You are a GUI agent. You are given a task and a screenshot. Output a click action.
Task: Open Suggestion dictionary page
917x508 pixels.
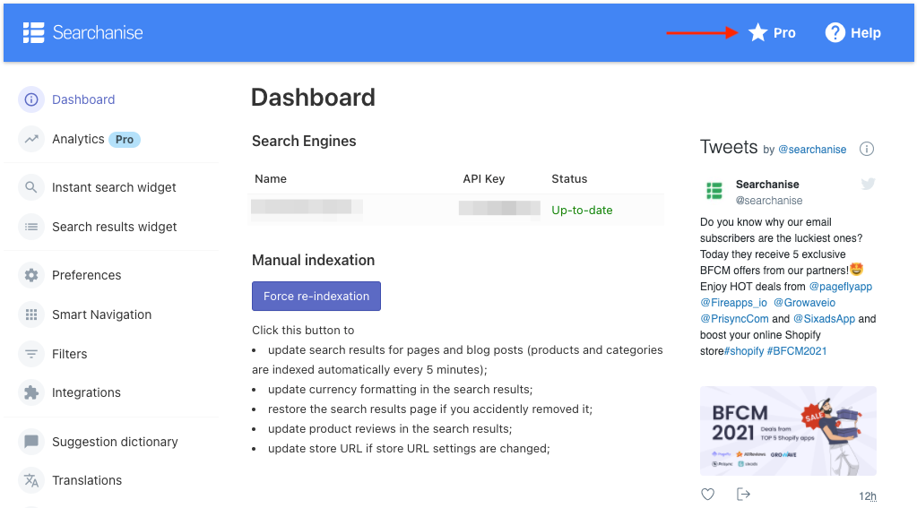[x=116, y=442]
